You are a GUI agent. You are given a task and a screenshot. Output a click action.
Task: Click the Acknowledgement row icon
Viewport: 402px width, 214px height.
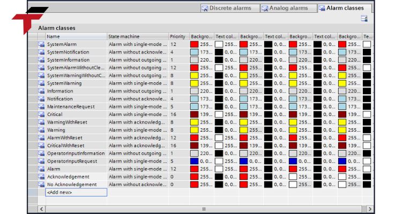click(x=41, y=177)
